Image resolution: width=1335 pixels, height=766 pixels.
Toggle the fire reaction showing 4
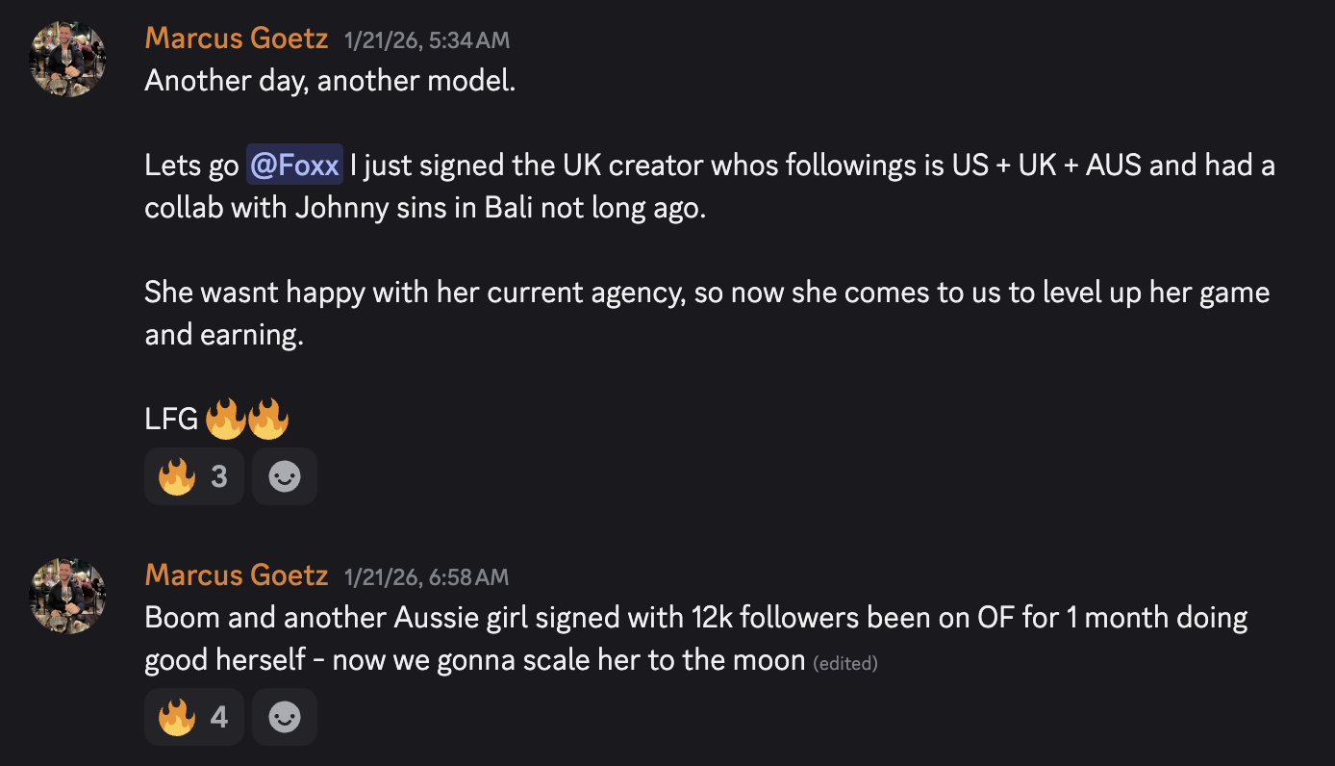194,717
